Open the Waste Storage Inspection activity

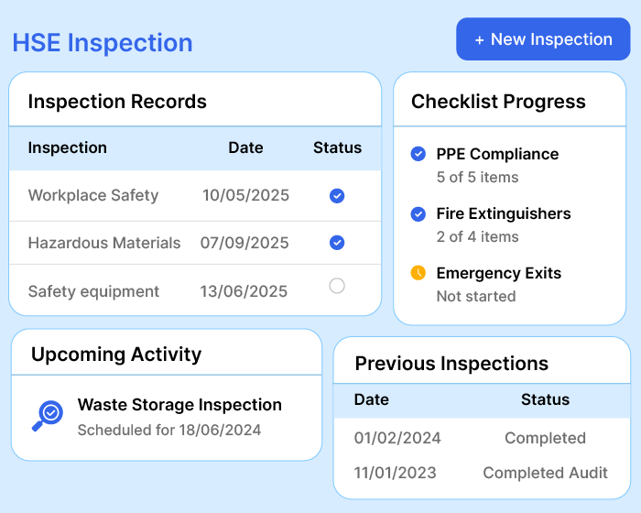(x=179, y=405)
